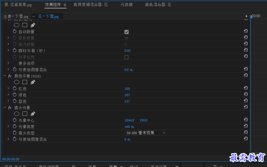Select pen mask tool under 颜色平衡 (RGB)
The width and height of the screenshot is (267, 167).
(33, 82)
